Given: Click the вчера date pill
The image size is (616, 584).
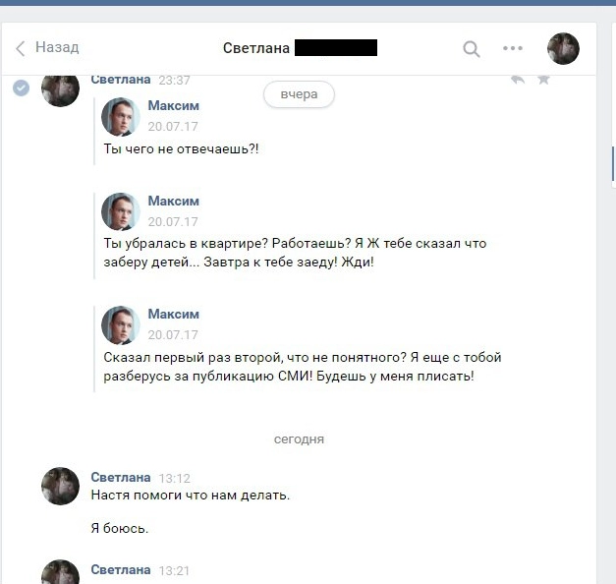Looking at the screenshot, I should tap(299, 94).
